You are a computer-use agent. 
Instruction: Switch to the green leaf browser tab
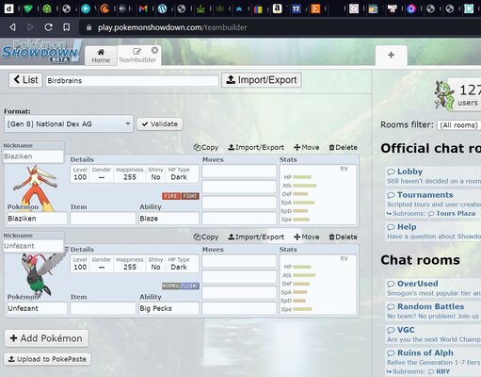point(200,8)
